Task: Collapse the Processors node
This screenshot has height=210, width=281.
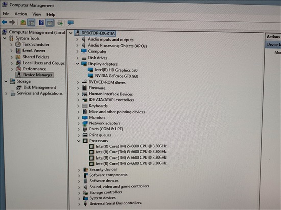Action: pyautogui.click(x=79, y=141)
